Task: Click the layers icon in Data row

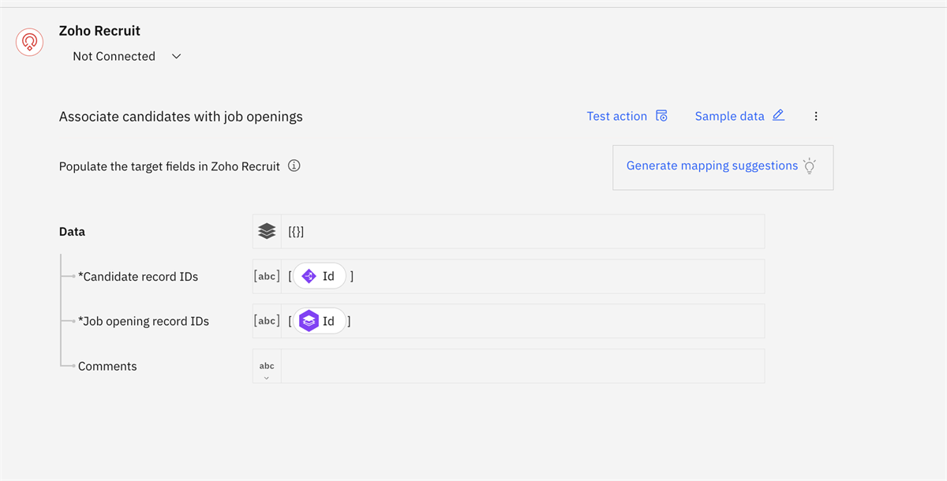Action: (x=267, y=231)
